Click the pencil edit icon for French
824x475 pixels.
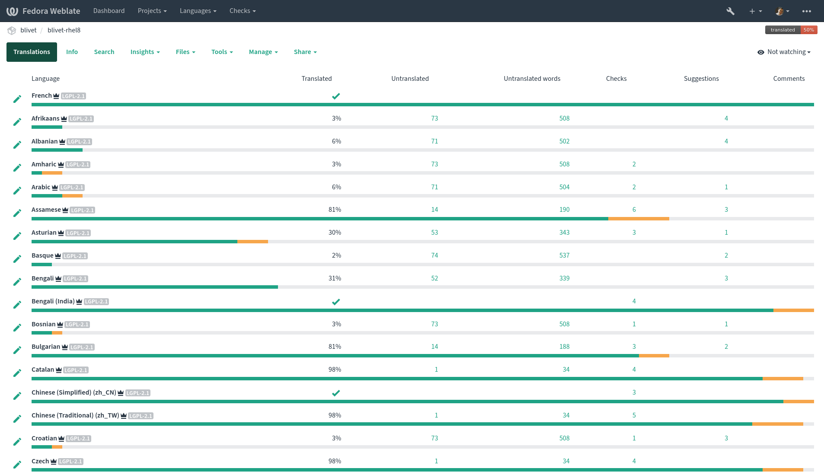tap(17, 99)
